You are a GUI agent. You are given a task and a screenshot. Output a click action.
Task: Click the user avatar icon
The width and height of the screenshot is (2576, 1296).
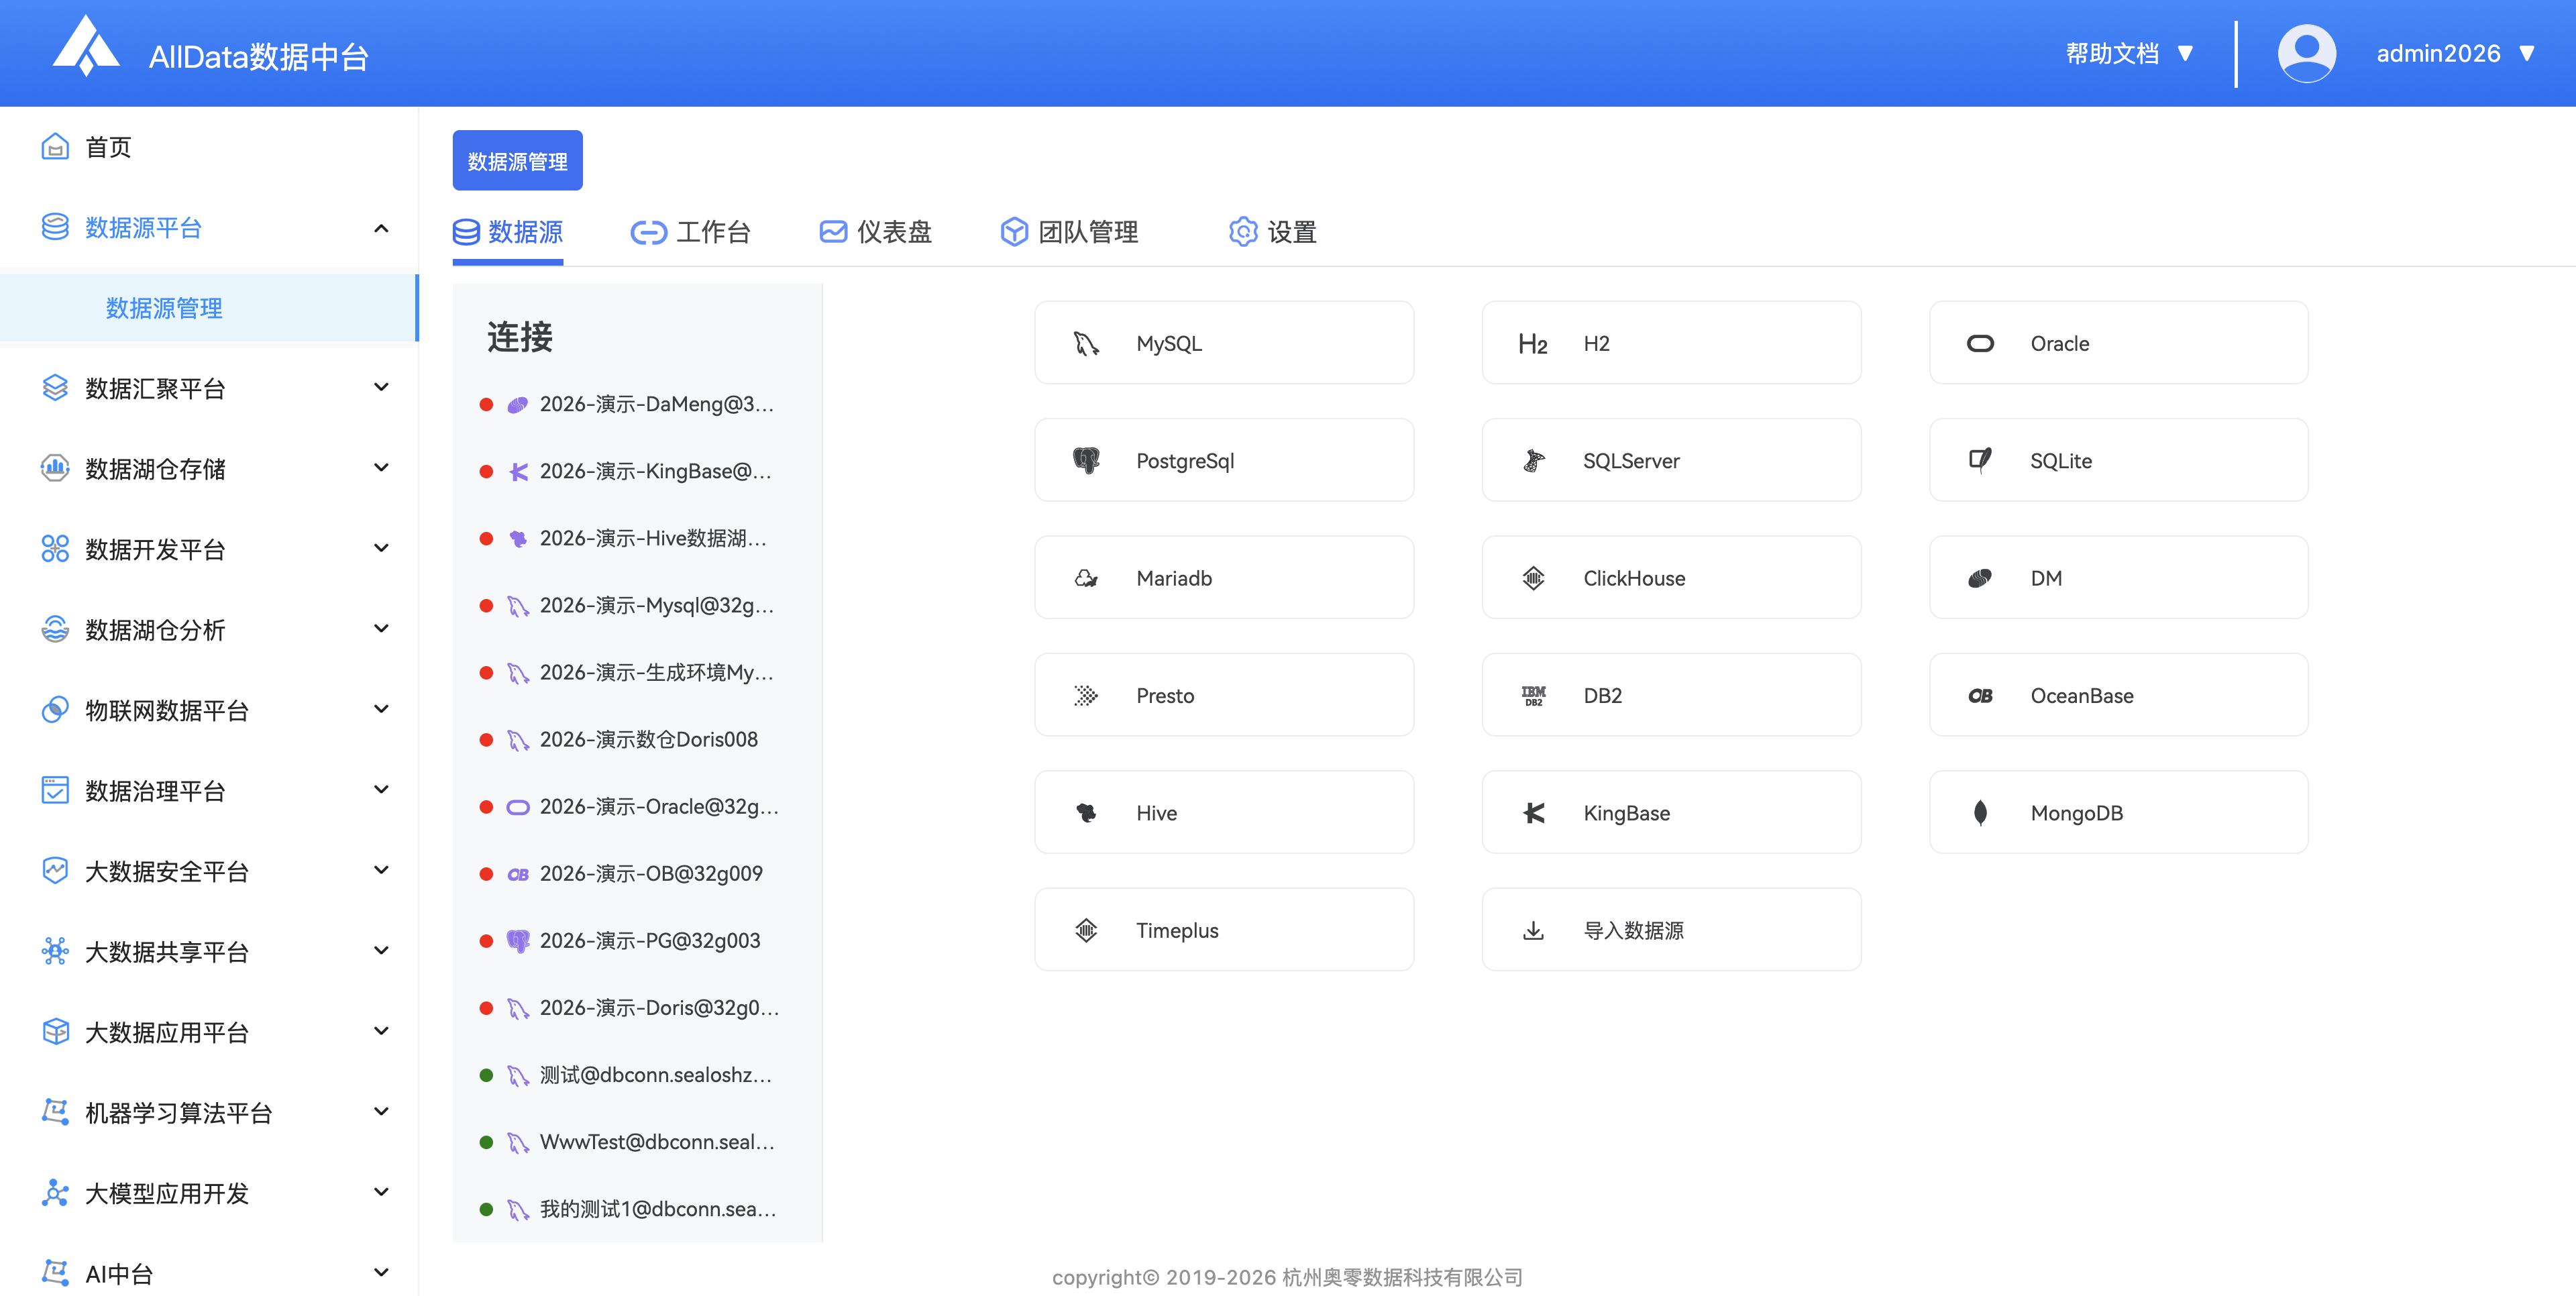(2306, 53)
